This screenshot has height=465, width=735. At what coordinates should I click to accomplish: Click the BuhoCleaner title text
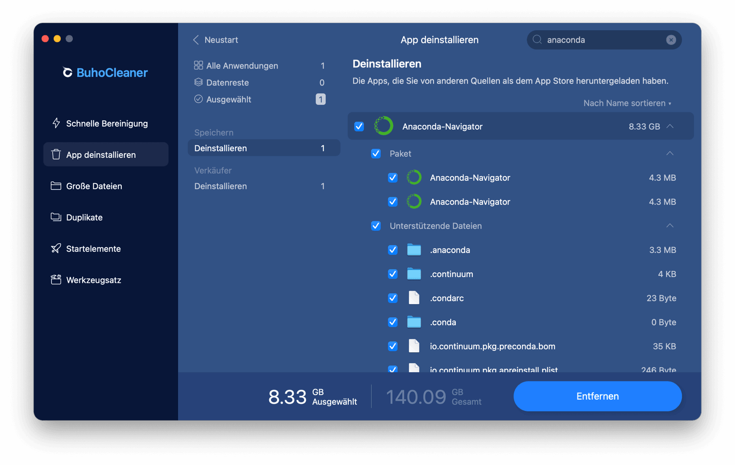pos(112,73)
